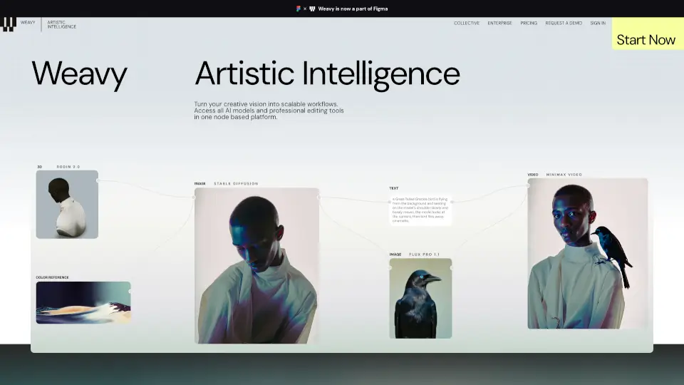Select the Rodin 2.0 3D bust thumbnail
Image resolution: width=684 pixels, height=385 pixels.
(67, 204)
